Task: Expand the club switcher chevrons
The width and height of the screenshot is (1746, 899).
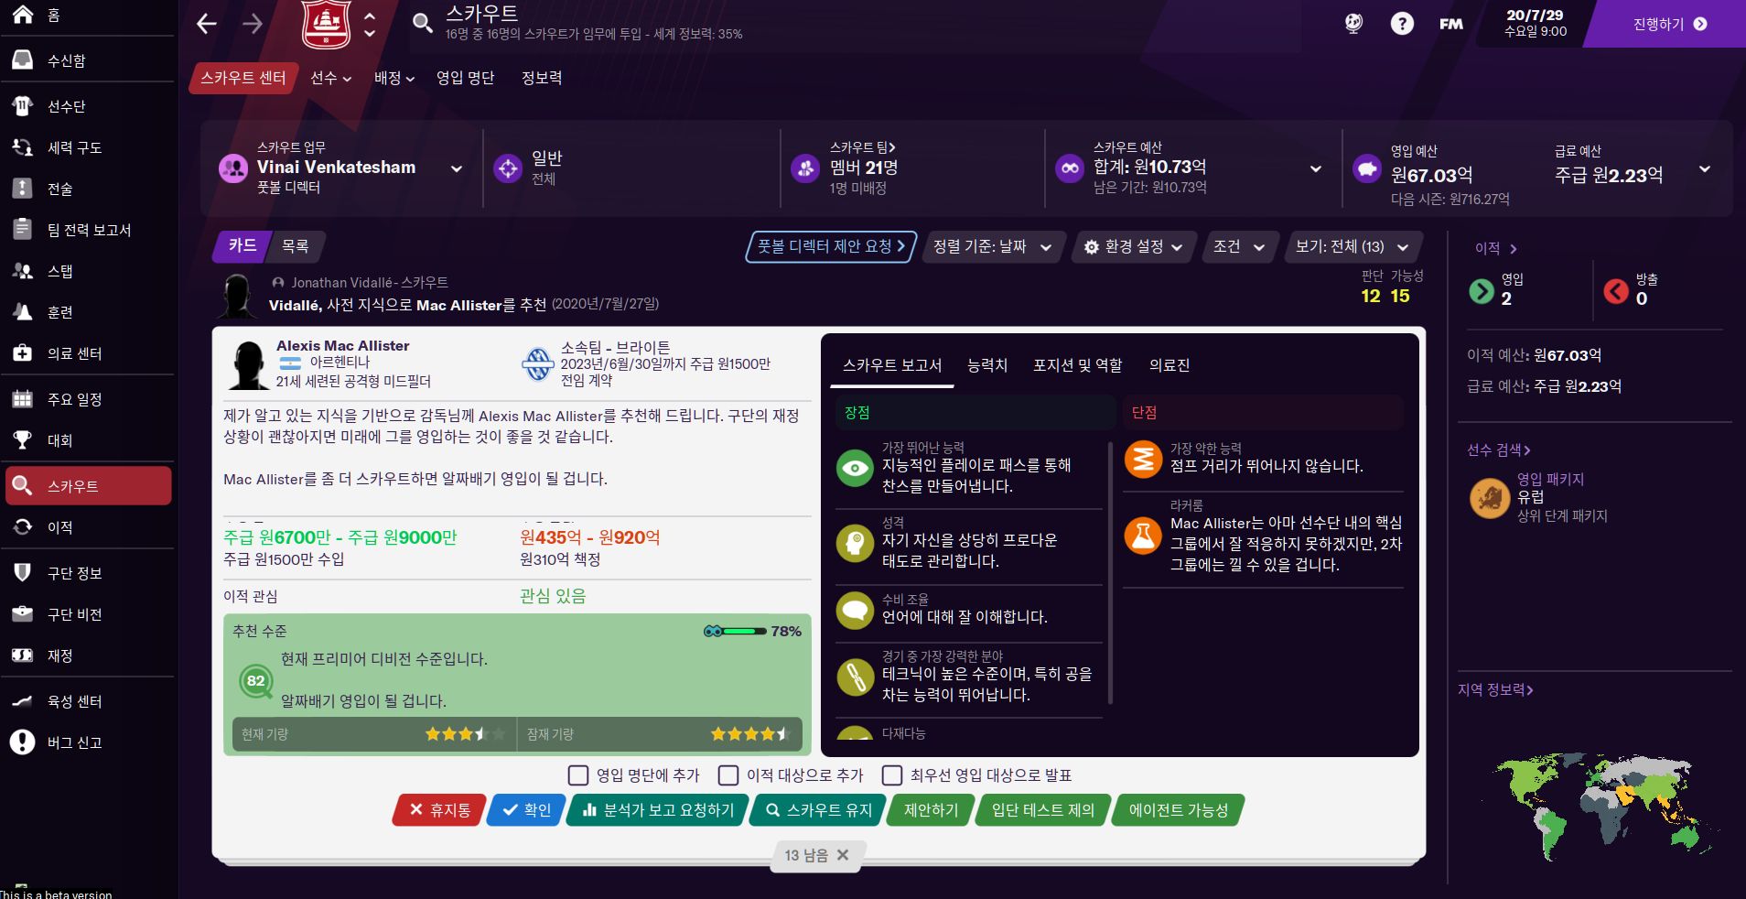Action: (369, 25)
